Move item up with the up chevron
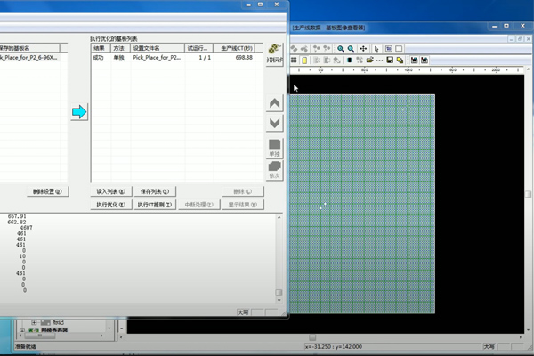 click(x=274, y=103)
